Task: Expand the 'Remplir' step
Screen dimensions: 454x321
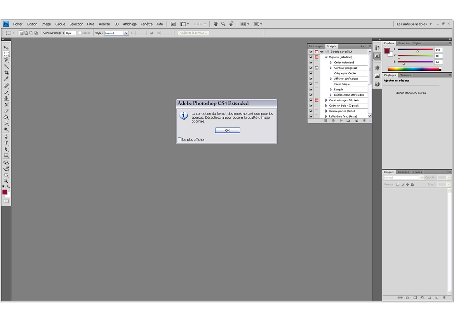Action: point(330,89)
